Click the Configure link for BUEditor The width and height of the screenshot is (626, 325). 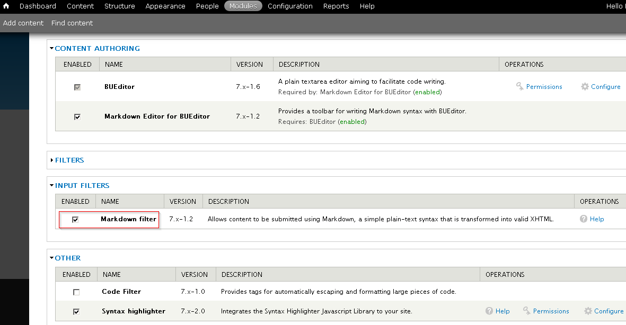point(605,86)
